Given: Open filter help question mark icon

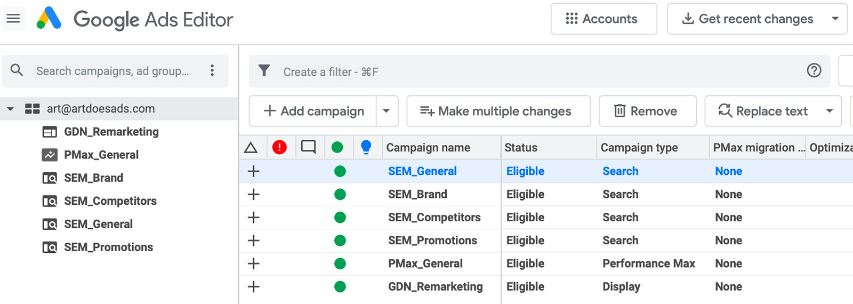Looking at the screenshot, I should [x=814, y=70].
